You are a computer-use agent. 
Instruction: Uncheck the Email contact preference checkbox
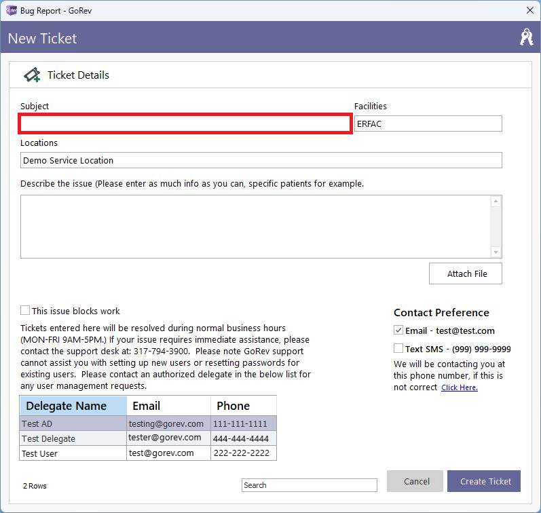coord(398,330)
